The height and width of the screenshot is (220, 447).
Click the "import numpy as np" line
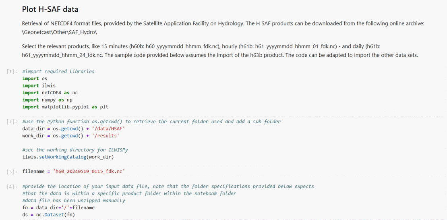[x=47, y=100]
